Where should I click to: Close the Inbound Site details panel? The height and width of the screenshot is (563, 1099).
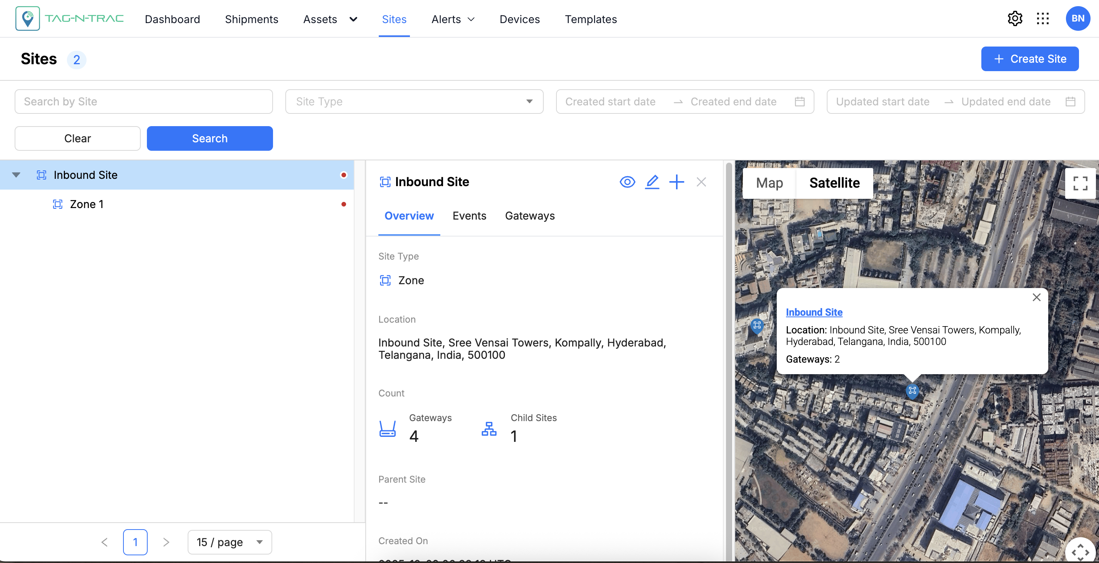point(701,182)
